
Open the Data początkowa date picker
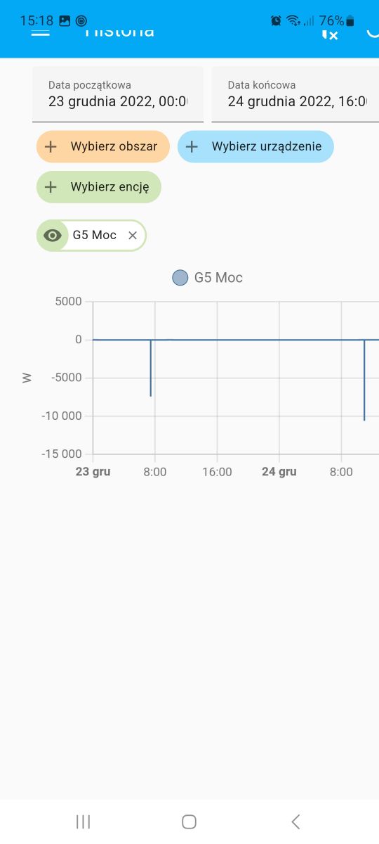pyautogui.click(x=118, y=94)
